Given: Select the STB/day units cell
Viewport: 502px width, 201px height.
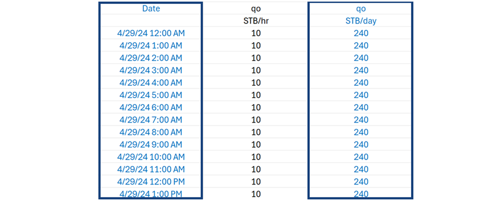Looking at the screenshot, I should pos(361,21).
